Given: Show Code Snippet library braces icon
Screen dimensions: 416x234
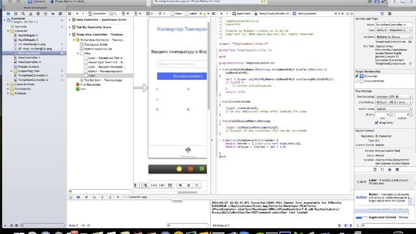Looking at the screenshot, I should [x=382, y=170].
